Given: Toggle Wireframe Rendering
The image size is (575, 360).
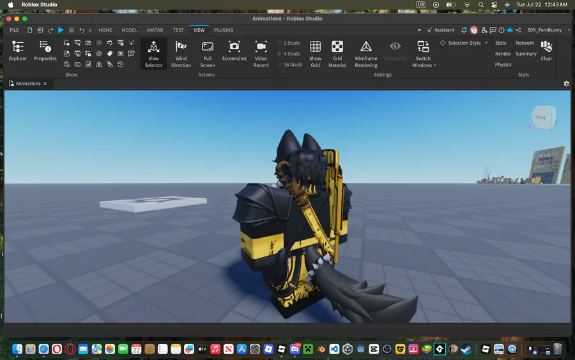Looking at the screenshot, I should [365, 54].
